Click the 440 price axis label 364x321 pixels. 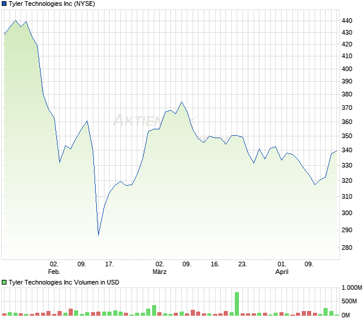(347, 21)
